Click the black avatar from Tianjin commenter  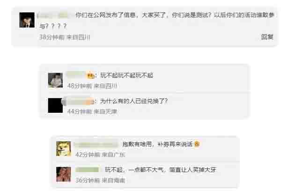click(x=56, y=105)
